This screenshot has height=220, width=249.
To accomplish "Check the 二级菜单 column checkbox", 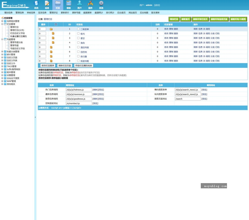I will click(78, 29).
